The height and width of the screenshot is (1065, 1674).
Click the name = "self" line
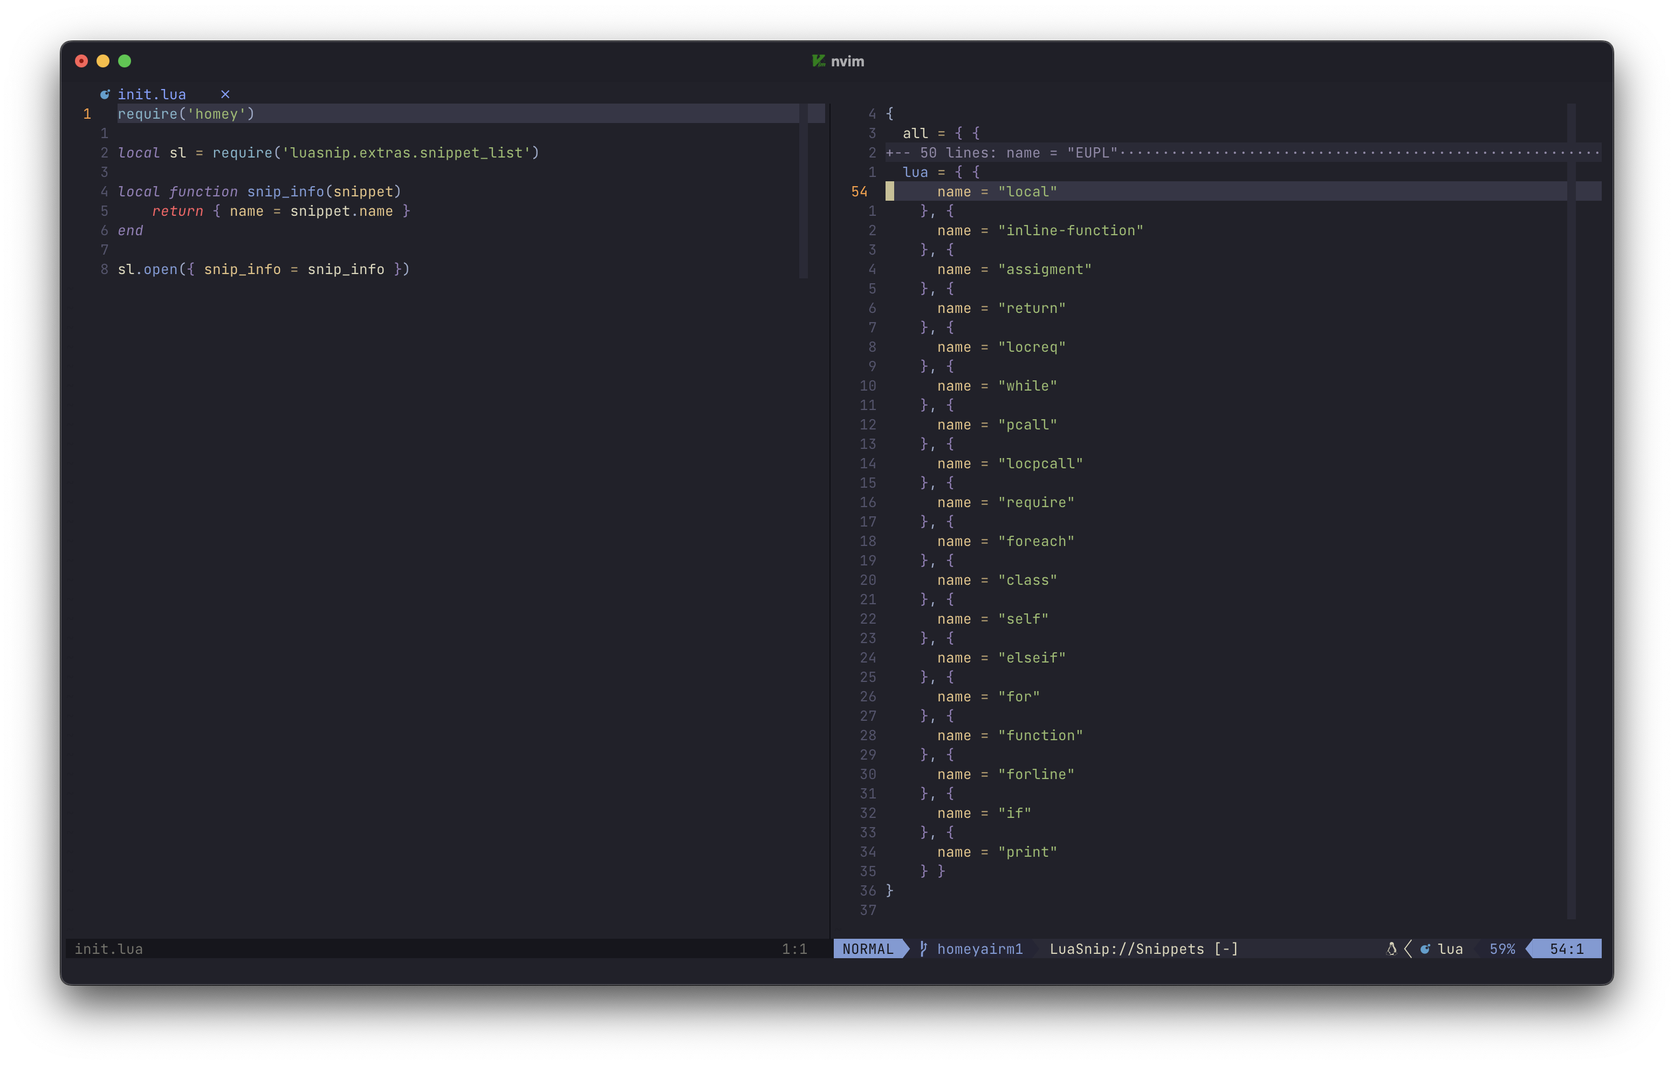[x=993, y=620]
